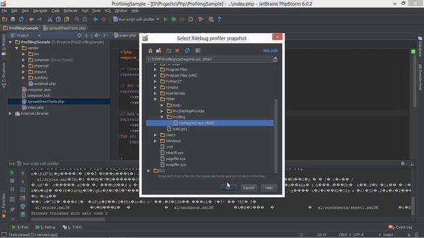Viewport: 424px width, 238px height.
Task: Click the dialog file tree scrollbar
Action: pyautogui.click(x=276, y=136)
